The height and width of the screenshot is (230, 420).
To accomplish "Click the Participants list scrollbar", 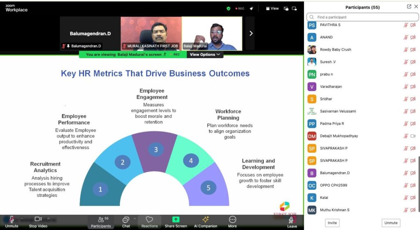I will point(418,172).
